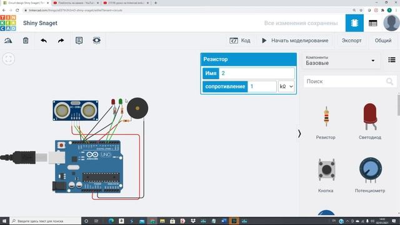Rotate the selected component

8,40
